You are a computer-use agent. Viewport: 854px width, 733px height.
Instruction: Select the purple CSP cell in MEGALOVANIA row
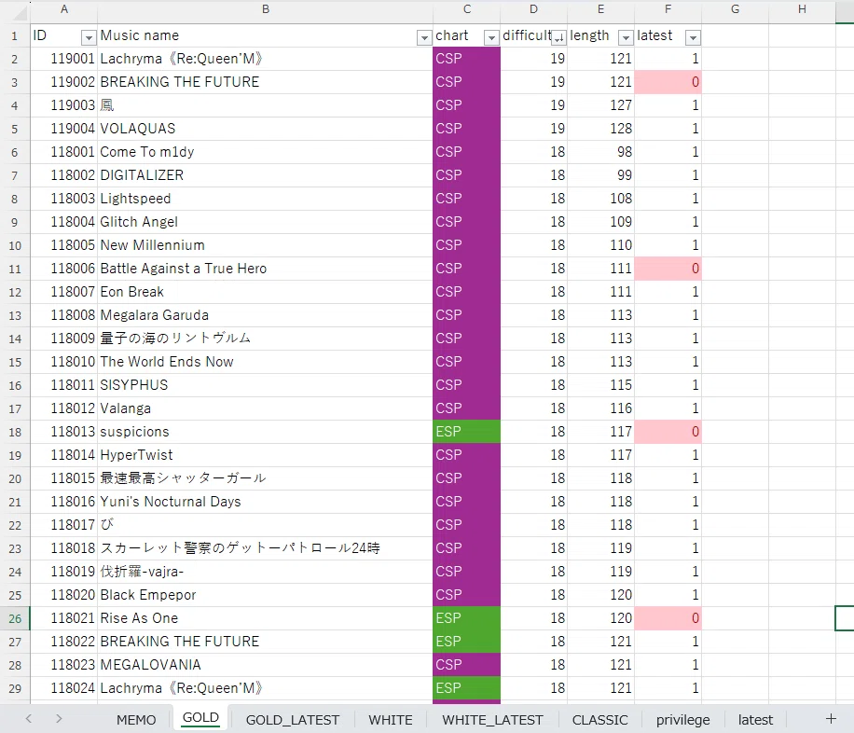(x=467, y=665)
